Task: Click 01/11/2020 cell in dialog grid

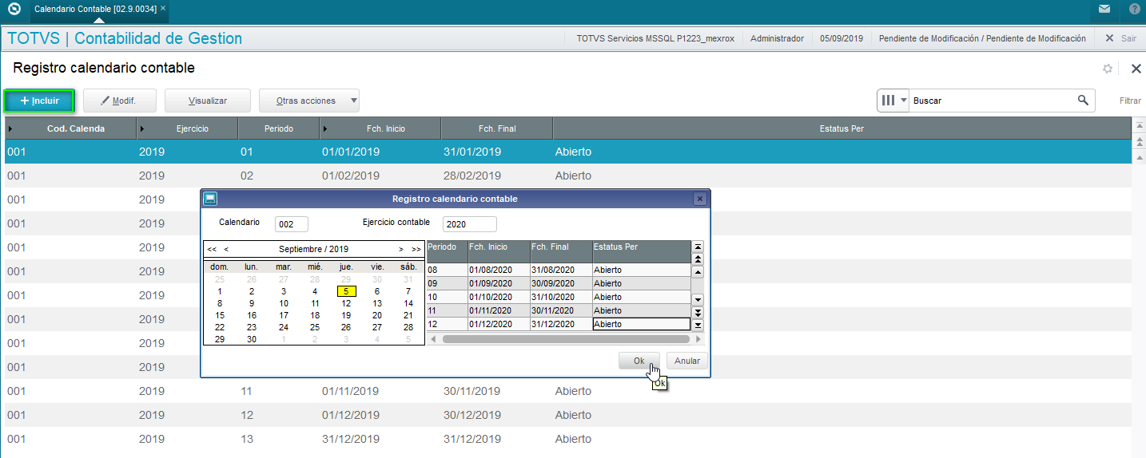Action: (x=499, y=310)
